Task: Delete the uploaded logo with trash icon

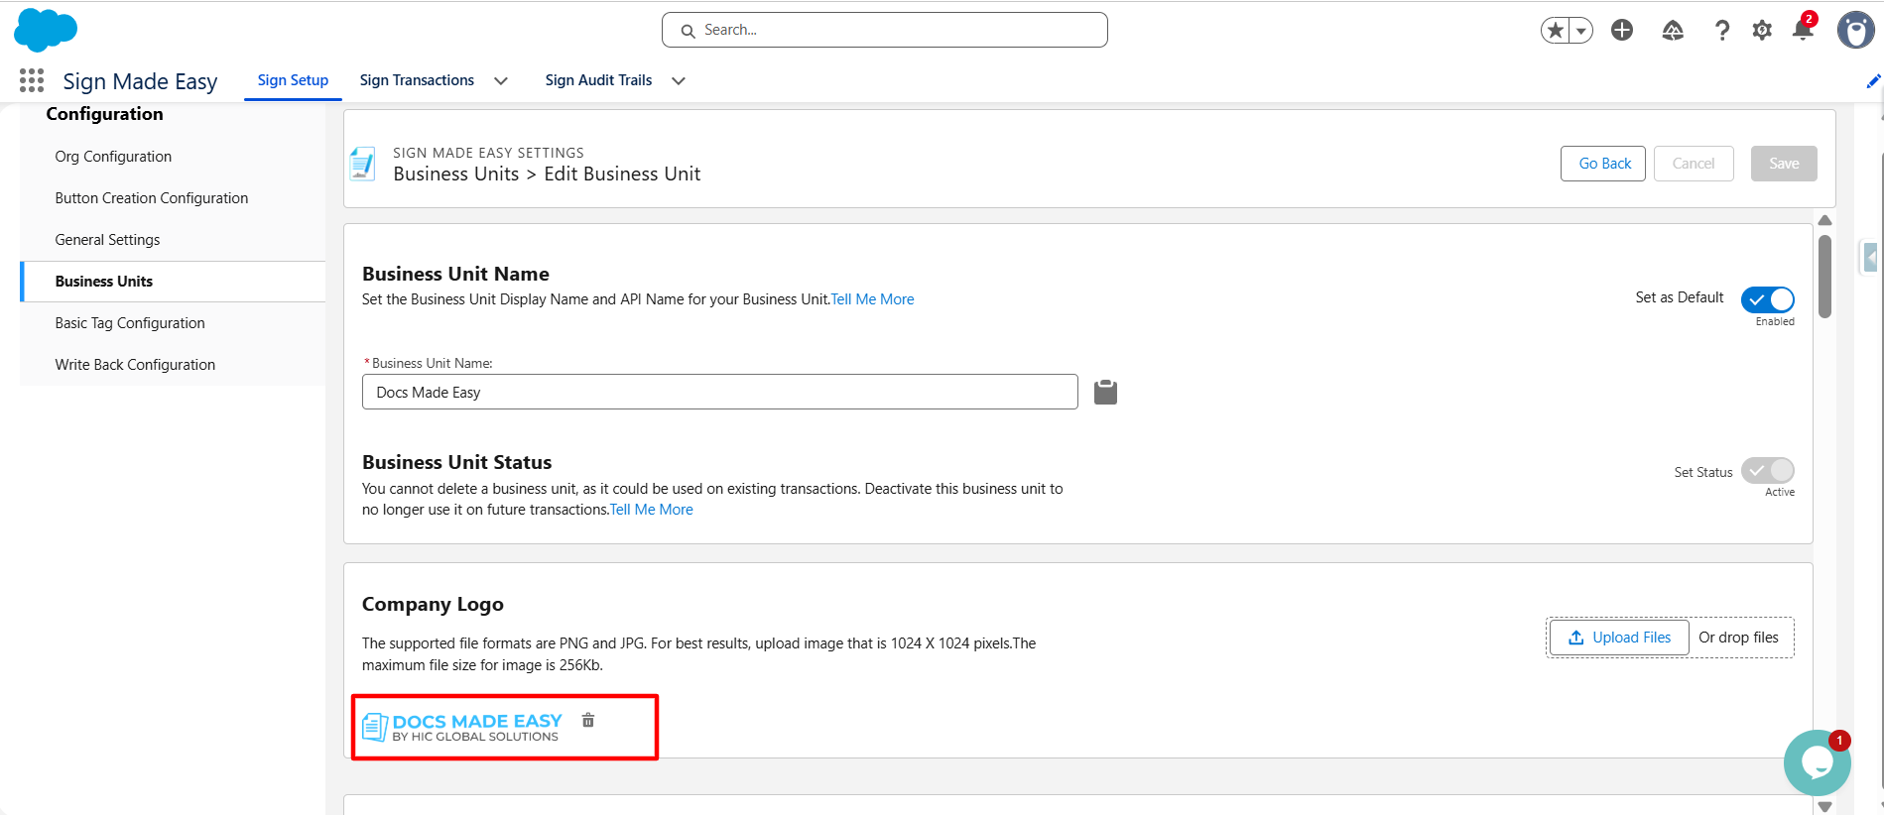Action: point(588,720)
